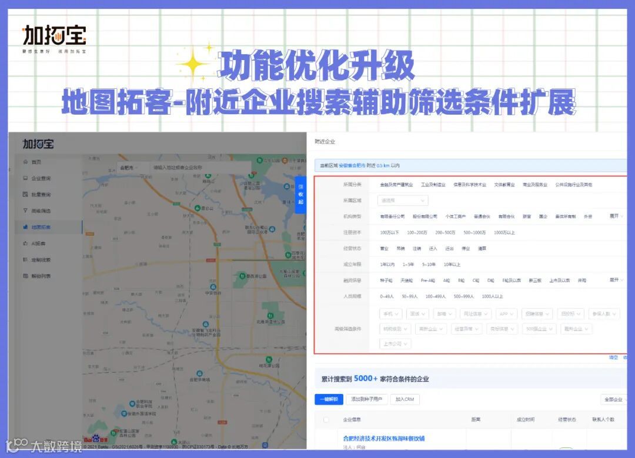Open the 500强企业 filter dropdown

(x=539, y=329)
